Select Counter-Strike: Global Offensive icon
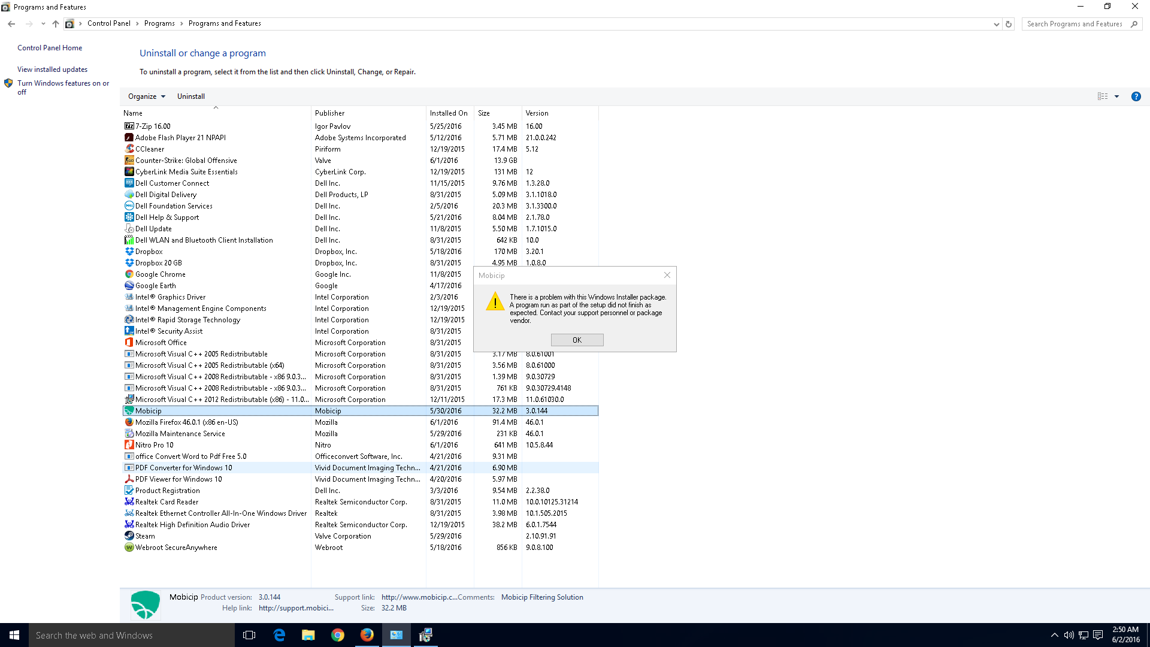This screenshot has width=1150, height=647. pos(129,161)
